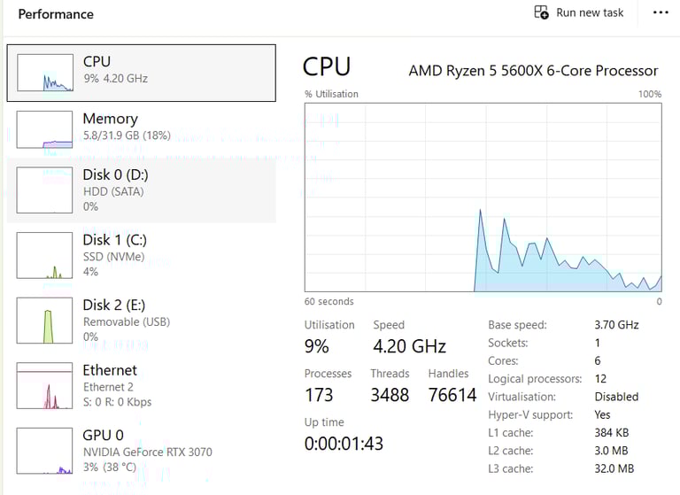The width and height of the screenshot is (680, 495).
Task: Switch to the Ethernet 2 performance view
Action: [x=142, y=386]
